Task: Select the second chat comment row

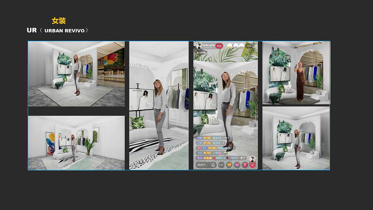Action: pyautogui.click(x=210, y=143)
